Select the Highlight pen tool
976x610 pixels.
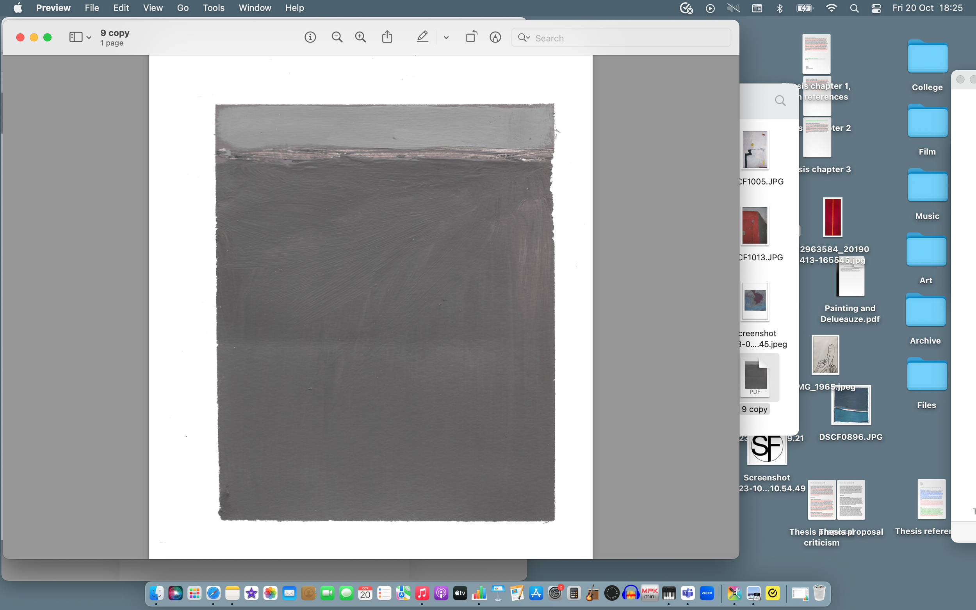pyautogui.click(x=422, y=37)
